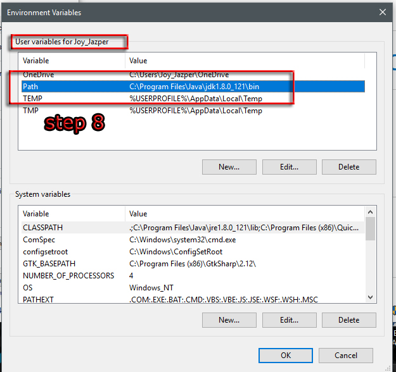Click scroll up arrow in system variables
Image resolution: width=396 pixels, height=372 pixels.
(x=370, y=212)
